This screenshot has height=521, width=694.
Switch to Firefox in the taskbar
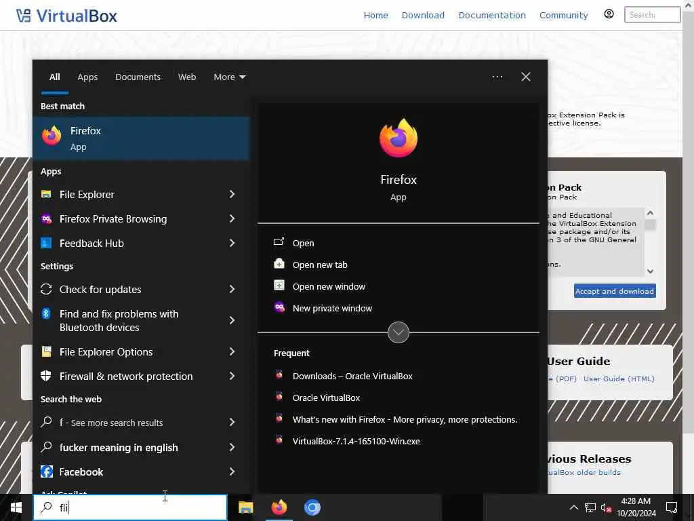[x=279, y=507]
